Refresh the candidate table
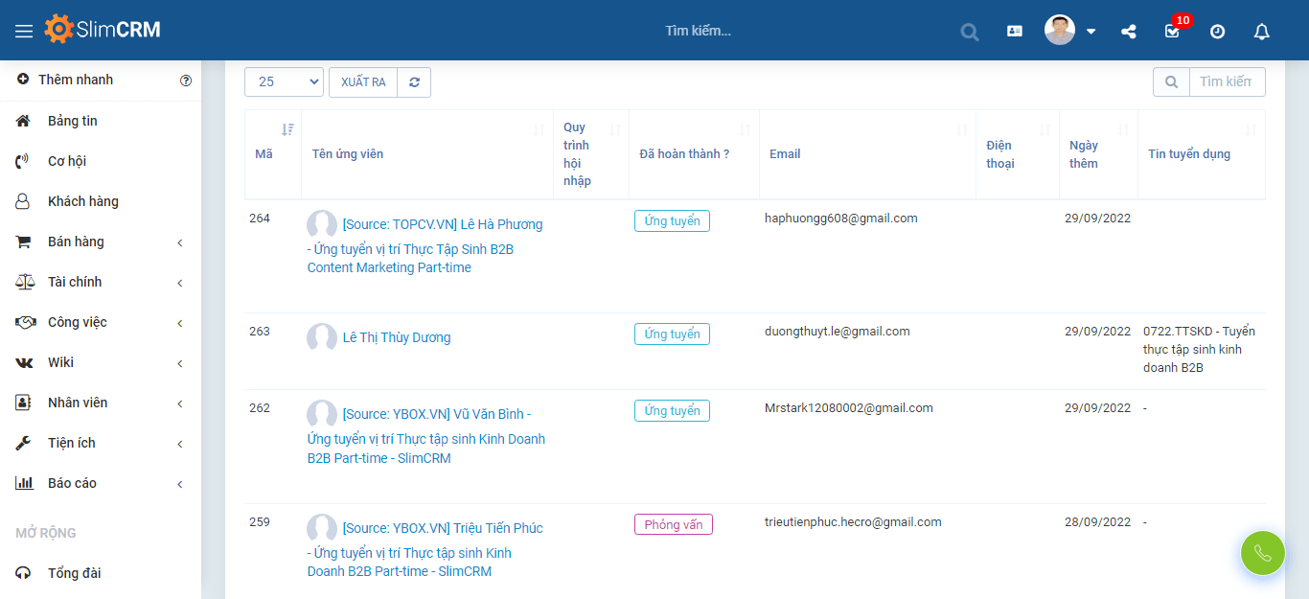Viewport: 1309px width, 599px height. coord(414,82)
